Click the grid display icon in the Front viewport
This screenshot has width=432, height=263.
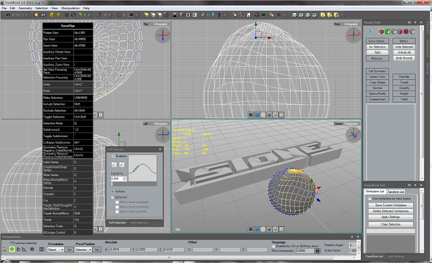(x=251, y=115)
